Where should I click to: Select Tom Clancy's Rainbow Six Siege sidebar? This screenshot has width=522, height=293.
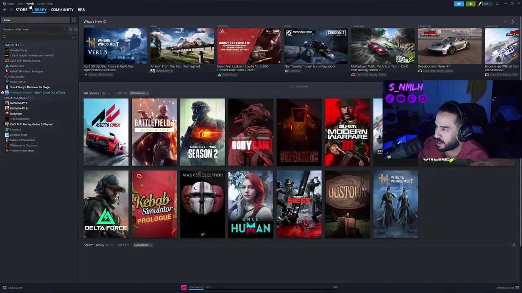point(30,87)
